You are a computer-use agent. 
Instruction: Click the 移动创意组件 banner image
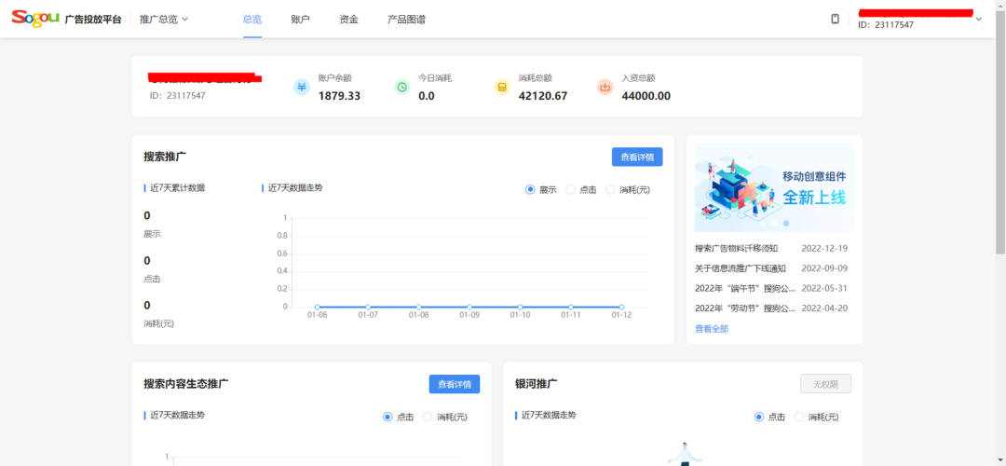pyautogui.click(x=774, y=187)
